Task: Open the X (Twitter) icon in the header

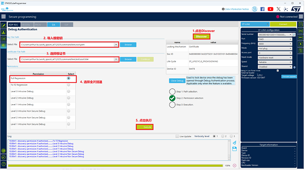Action: (x=278, y=9)
